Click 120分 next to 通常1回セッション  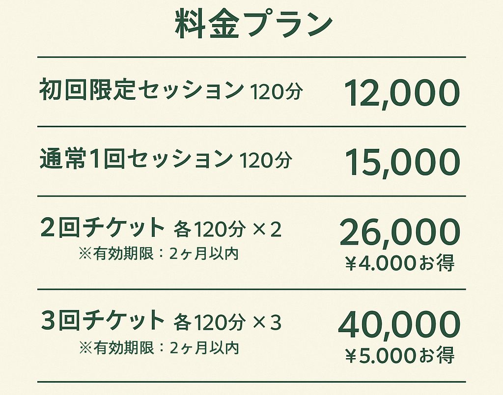[x=265, y=160]
